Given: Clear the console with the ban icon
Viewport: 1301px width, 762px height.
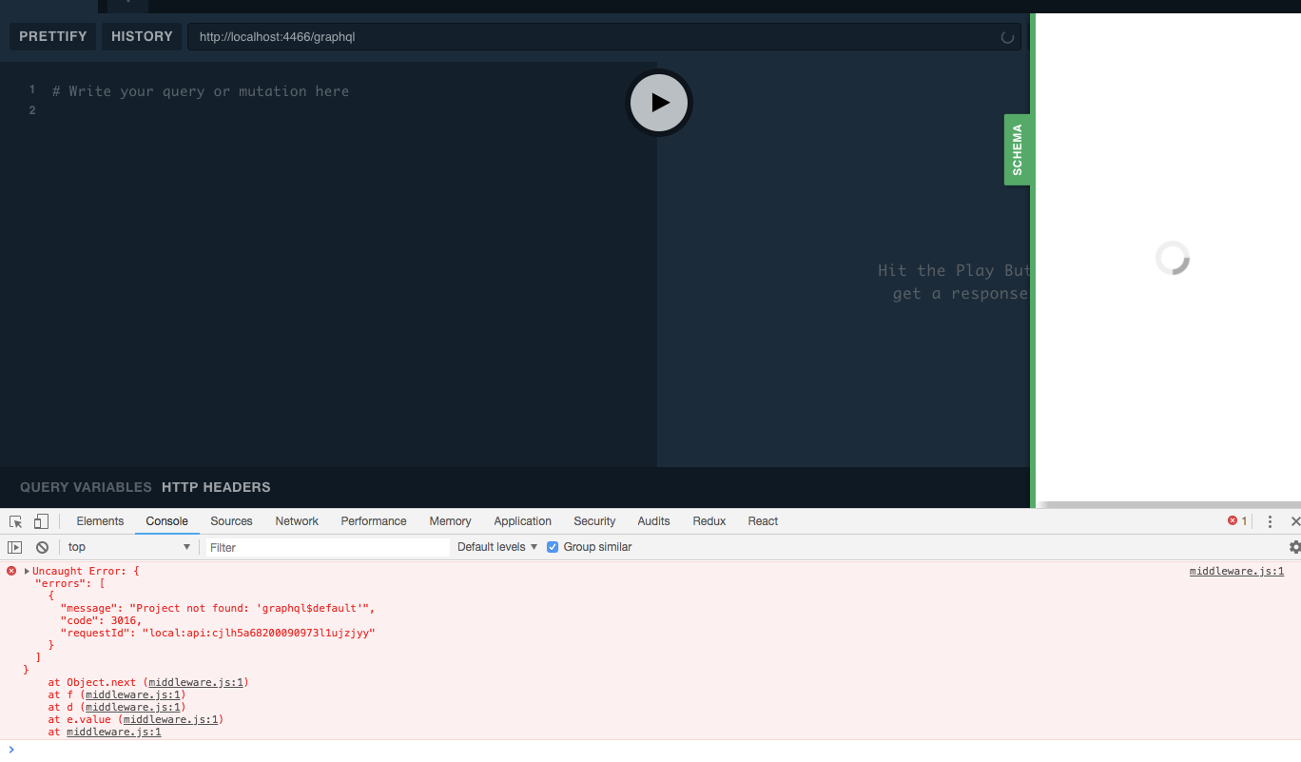Looking at the screenshot, I should [x=42, y=547].
